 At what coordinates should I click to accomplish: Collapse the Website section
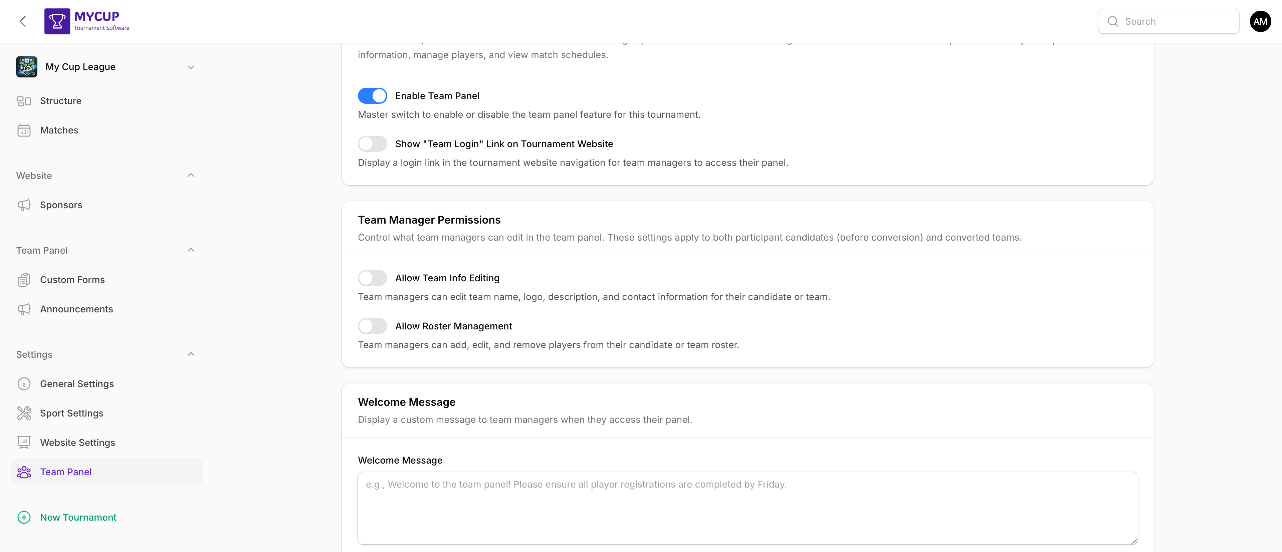point(191,175)
